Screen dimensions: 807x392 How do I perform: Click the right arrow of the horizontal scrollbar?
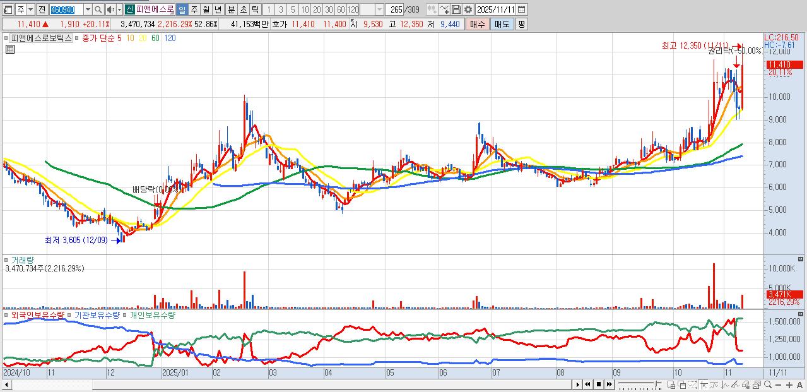click(577, 384)
